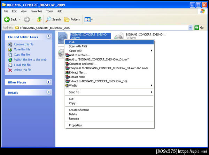Click the Copy this file icon

(x=10, y=55)
